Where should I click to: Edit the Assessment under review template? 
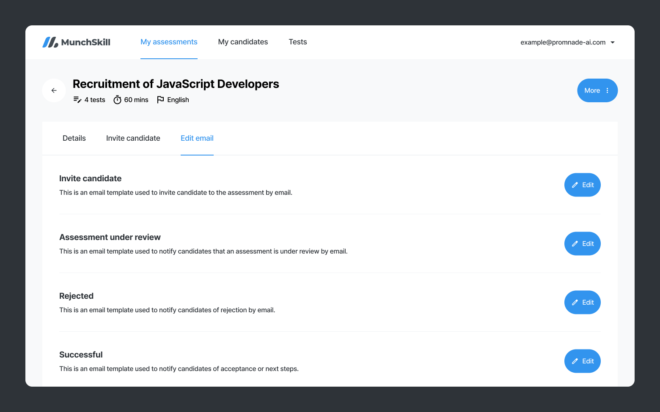click(583, 244)
